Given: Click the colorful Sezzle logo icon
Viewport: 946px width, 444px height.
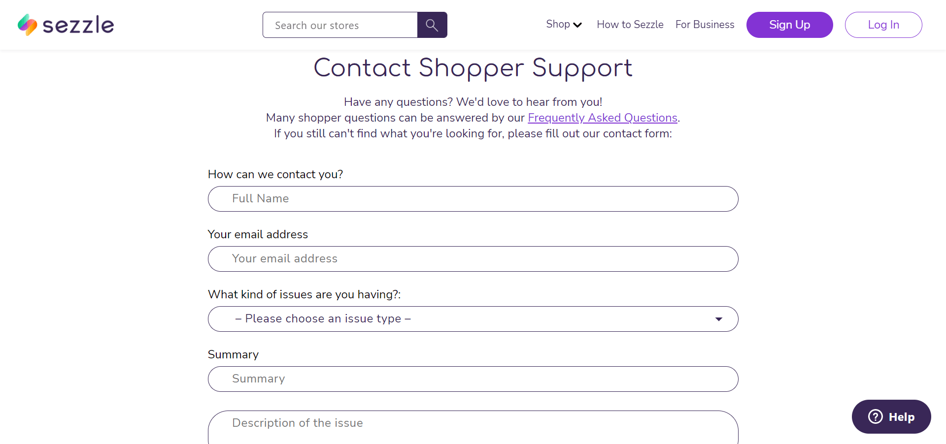Looking at the screenshot, I should [28, 25].
